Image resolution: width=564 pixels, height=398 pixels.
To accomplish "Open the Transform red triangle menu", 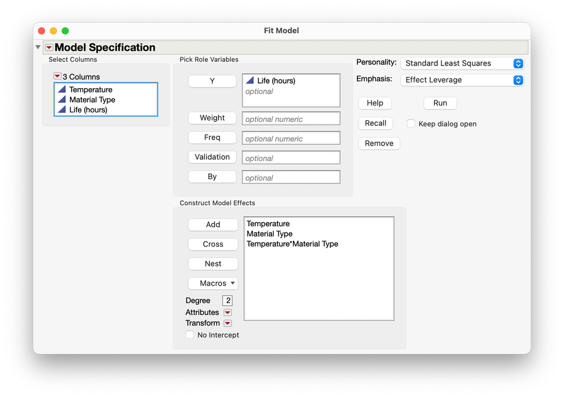I will (228, 323).
